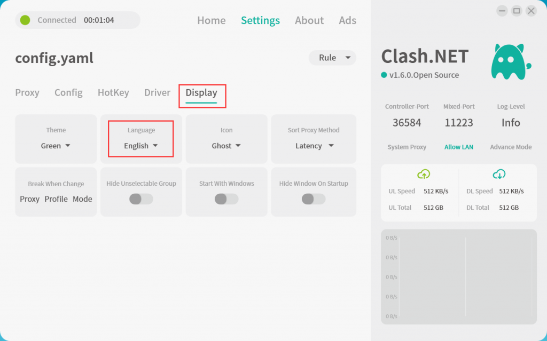Click the Clash.NET ghost mascot logo
547x341 pixels.
coord(510,61)
